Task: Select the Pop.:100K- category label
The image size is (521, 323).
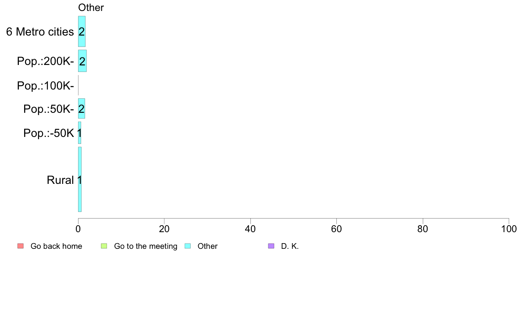Action: tap(46, 86)
